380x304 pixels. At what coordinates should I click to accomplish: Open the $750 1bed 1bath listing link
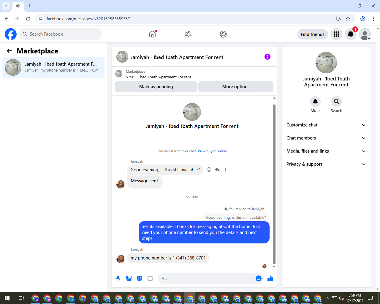[159, 77]
